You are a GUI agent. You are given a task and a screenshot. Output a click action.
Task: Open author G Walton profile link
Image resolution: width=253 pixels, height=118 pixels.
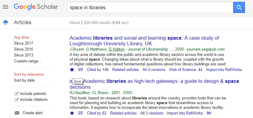click(x=116, y=49)
